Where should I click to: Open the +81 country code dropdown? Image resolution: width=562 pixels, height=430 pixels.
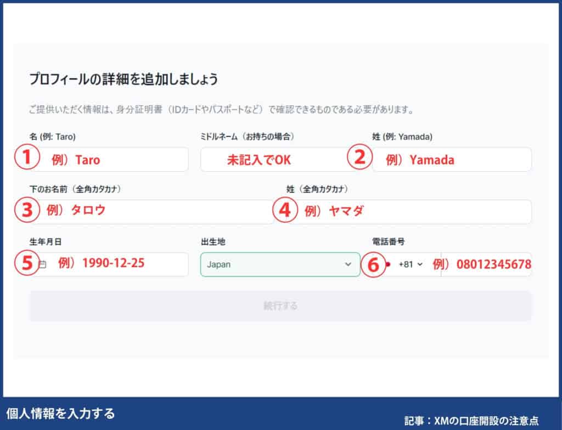click(x=411, y=264)
